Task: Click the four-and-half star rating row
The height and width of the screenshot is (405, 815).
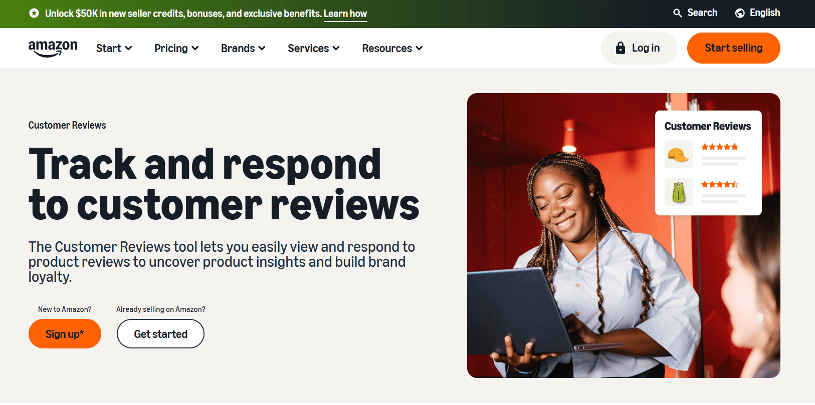Action: [x=719, y=184]
